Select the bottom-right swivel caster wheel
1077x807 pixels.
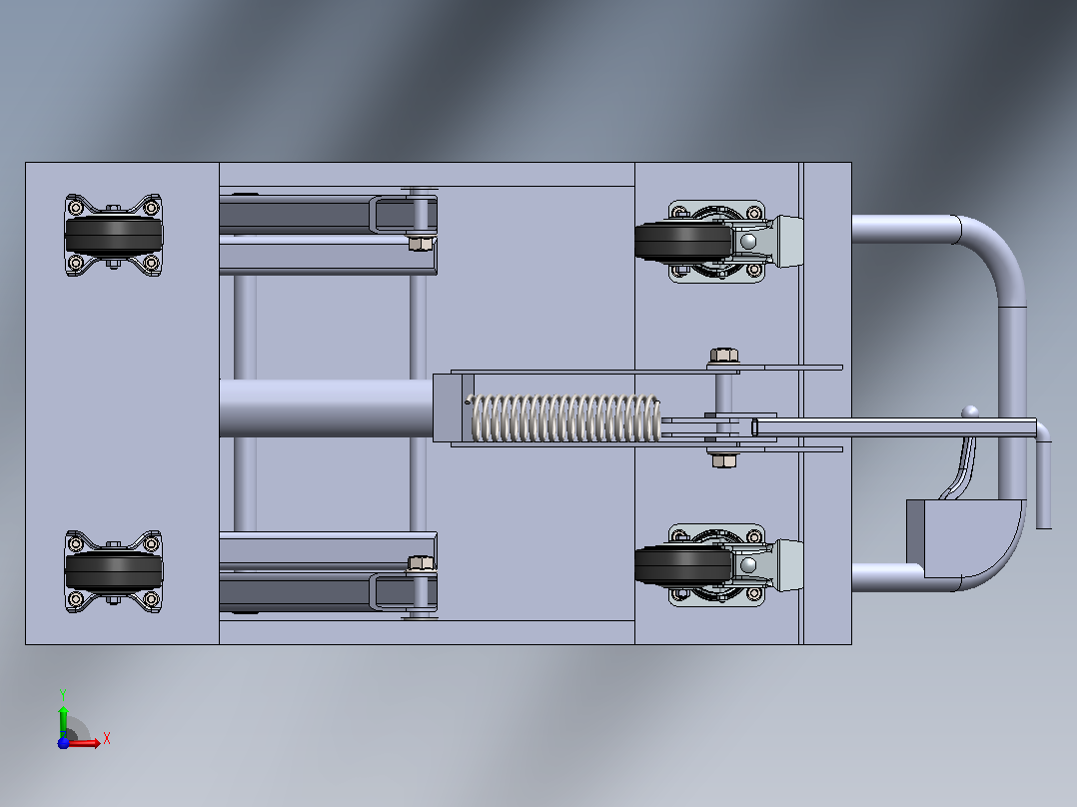(682, 566)
